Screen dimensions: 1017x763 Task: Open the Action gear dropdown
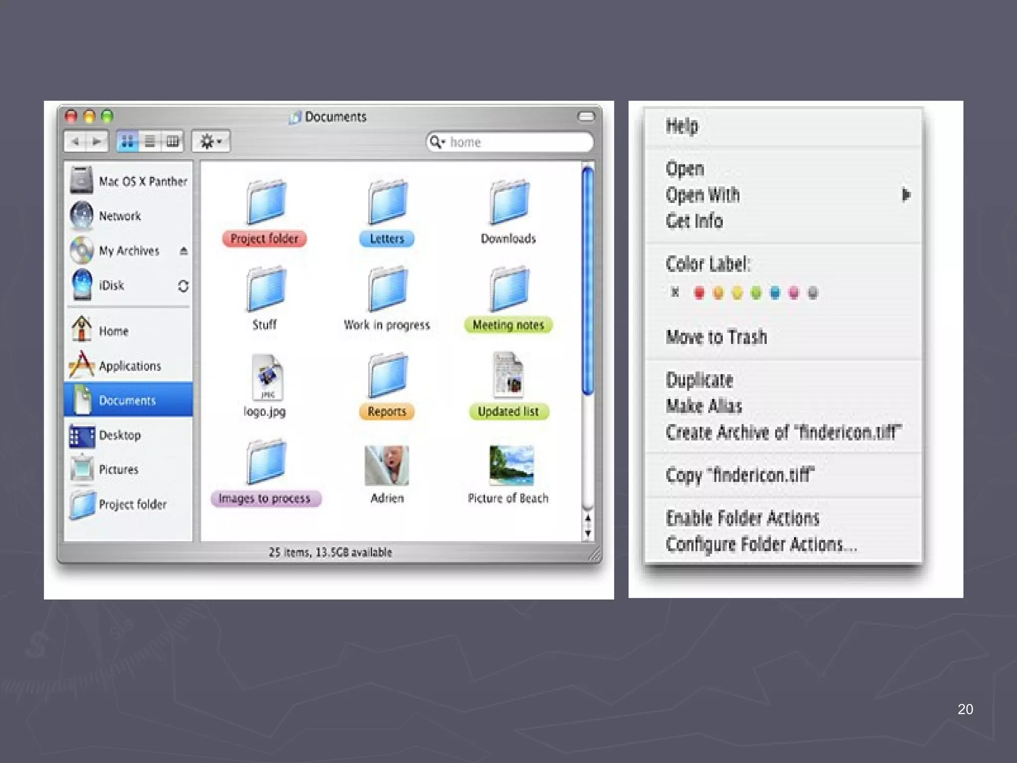pyautogui.click(x=211, y=142)
